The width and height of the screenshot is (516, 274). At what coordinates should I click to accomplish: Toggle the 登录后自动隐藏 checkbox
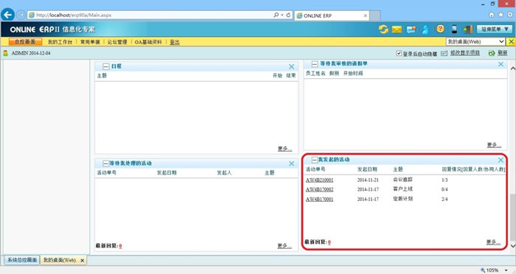tap(399, 53)
